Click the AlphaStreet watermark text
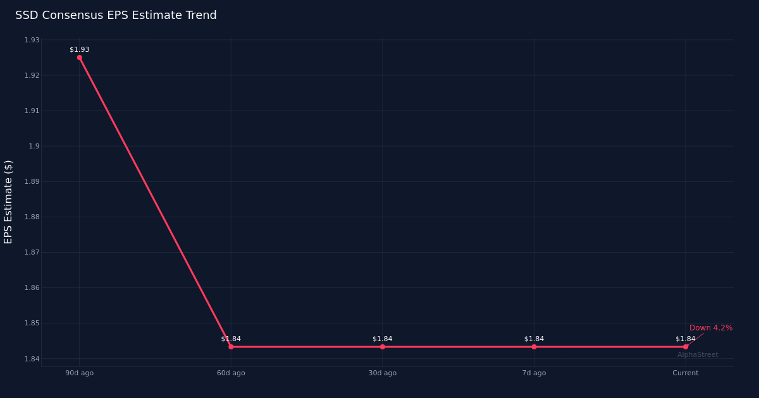Image resolution: width=759 pixels, height=398 pixels. point(698,355)
